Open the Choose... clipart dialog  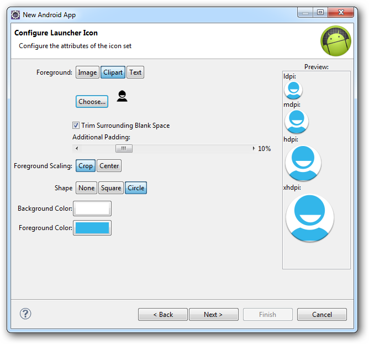[92, 102]
